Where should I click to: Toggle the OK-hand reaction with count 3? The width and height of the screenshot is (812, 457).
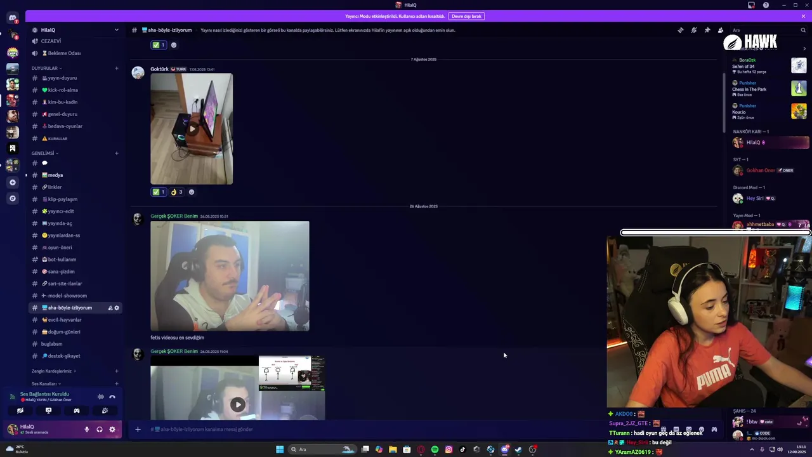click(x=177, y=192)
